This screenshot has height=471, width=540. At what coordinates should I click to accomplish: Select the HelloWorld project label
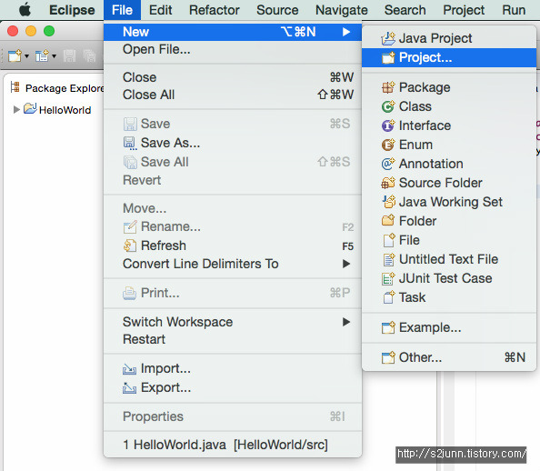click(65, 110)
